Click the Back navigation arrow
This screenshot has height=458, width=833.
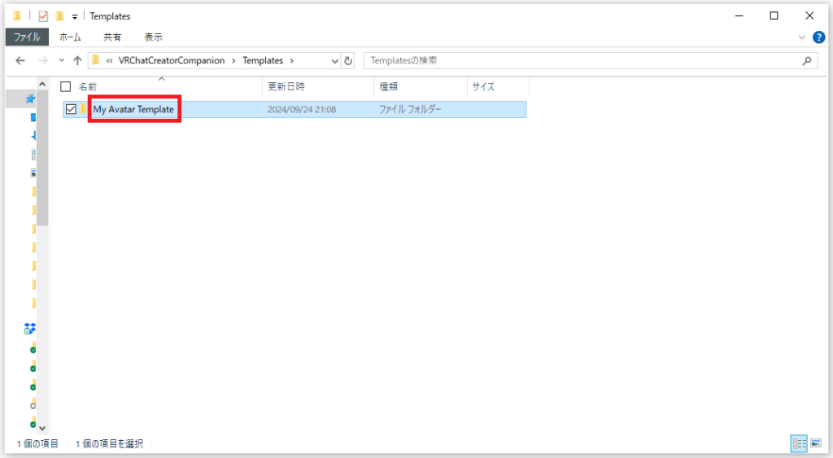click(20, 60)
